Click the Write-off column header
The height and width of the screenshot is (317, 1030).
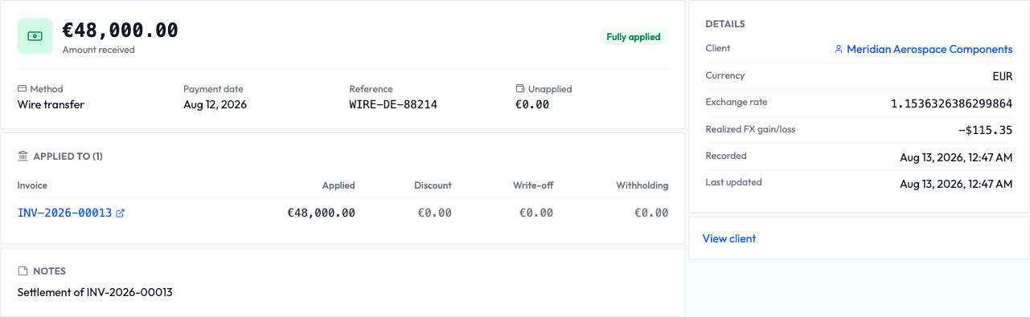(533, 185)
